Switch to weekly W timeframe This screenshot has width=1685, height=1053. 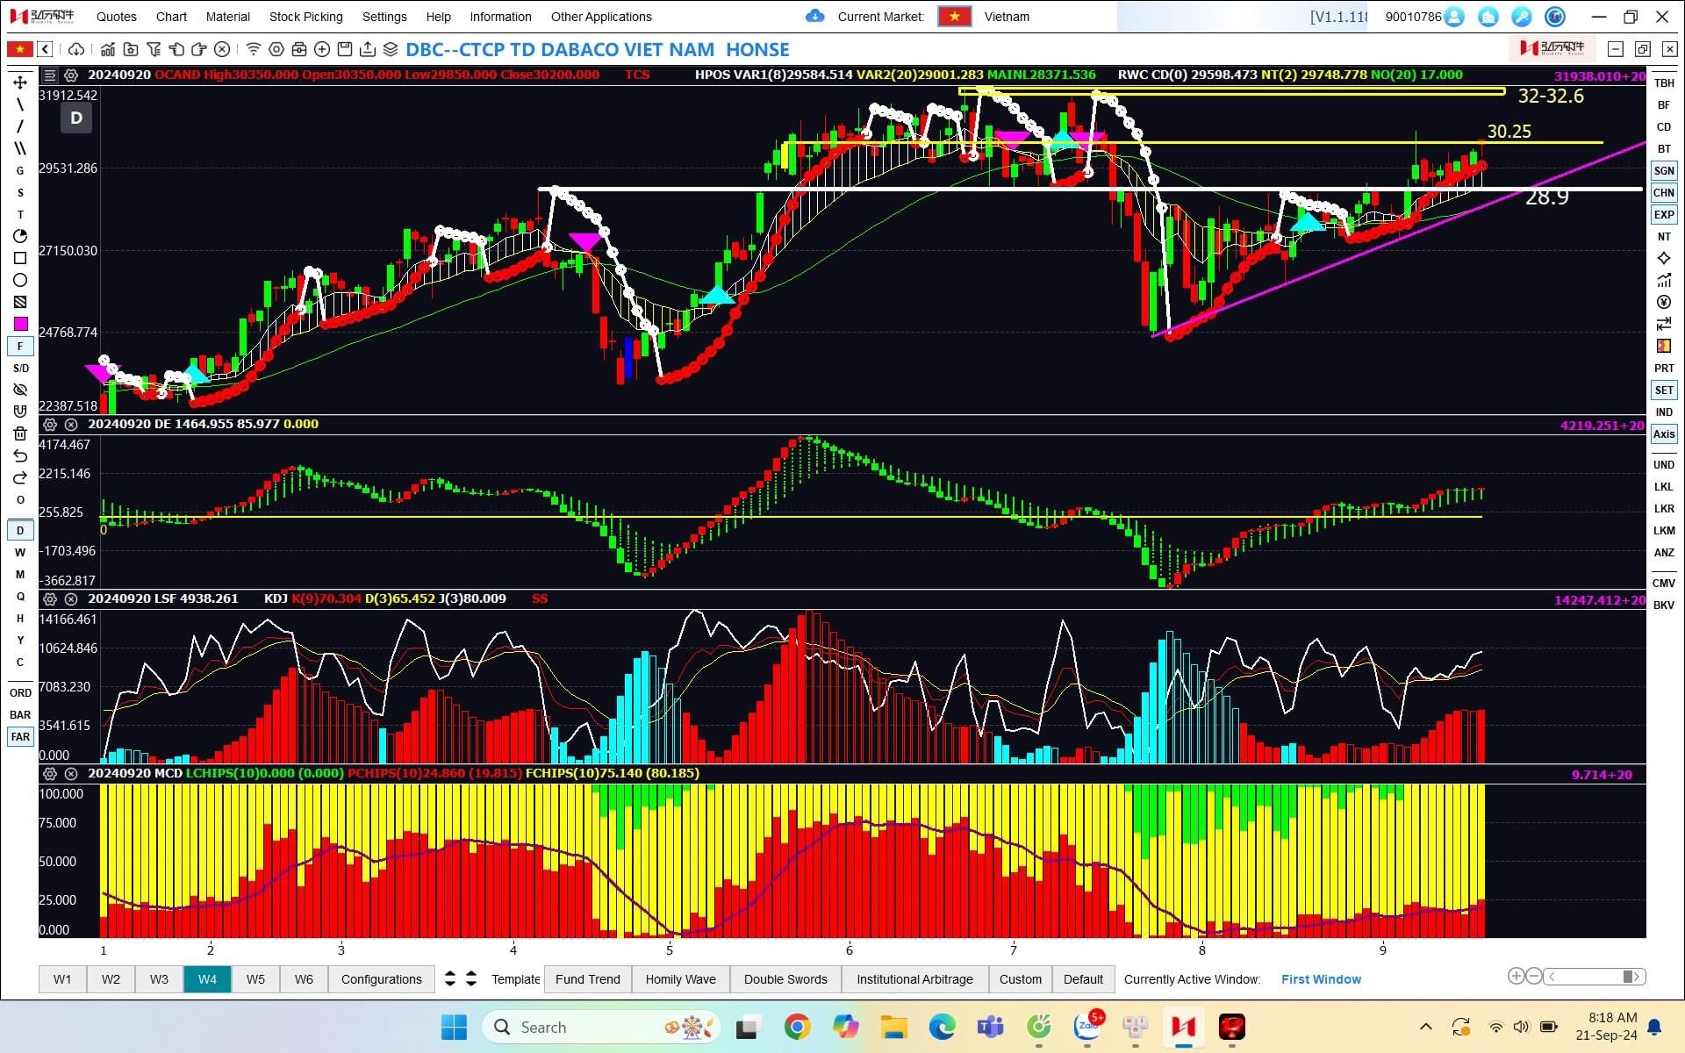pyautogui.click(x=20, y=552)
